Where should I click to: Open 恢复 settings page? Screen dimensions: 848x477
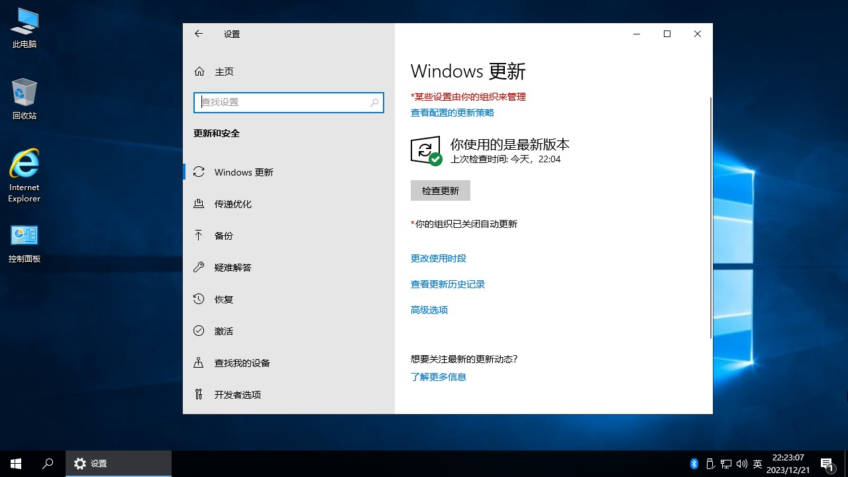289,299
